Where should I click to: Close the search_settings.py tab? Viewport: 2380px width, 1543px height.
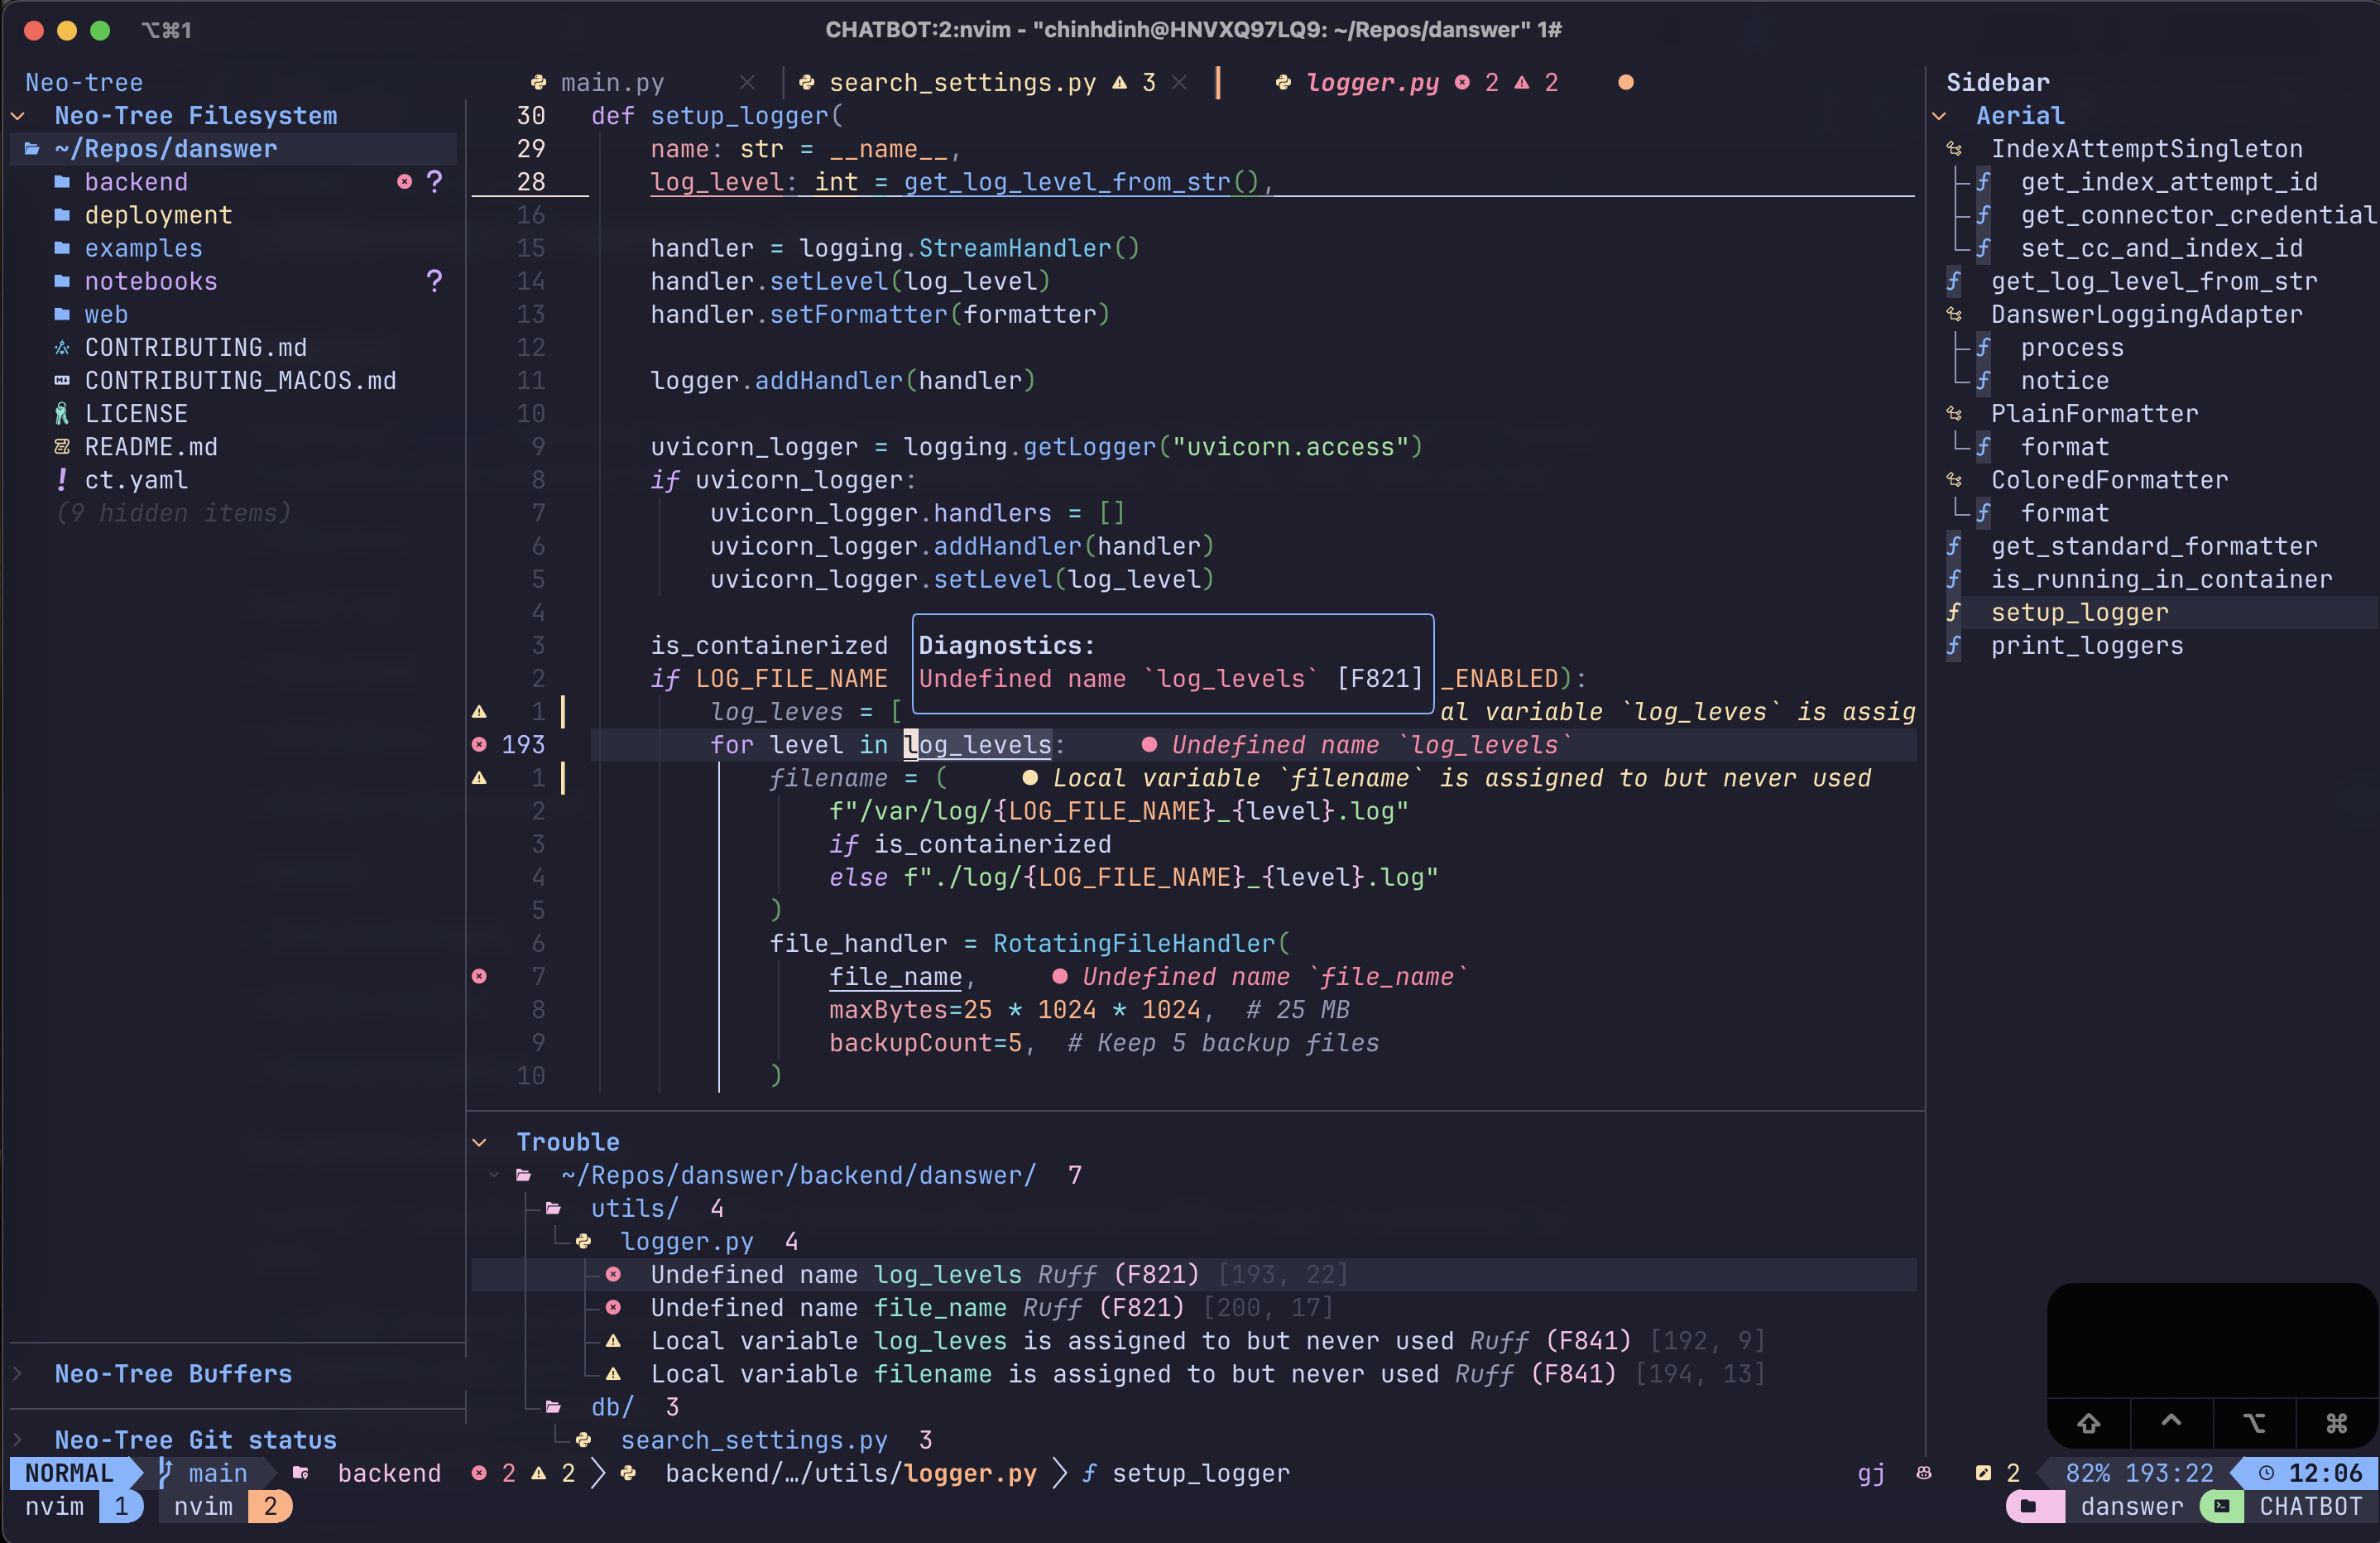1180,83
